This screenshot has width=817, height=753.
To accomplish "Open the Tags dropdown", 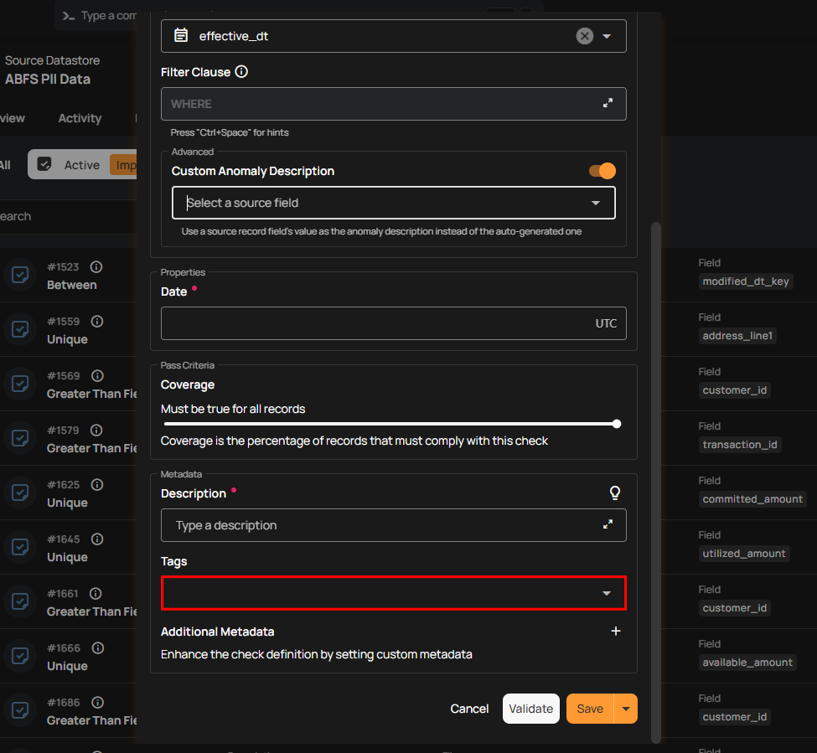I will tap(607, 593).
